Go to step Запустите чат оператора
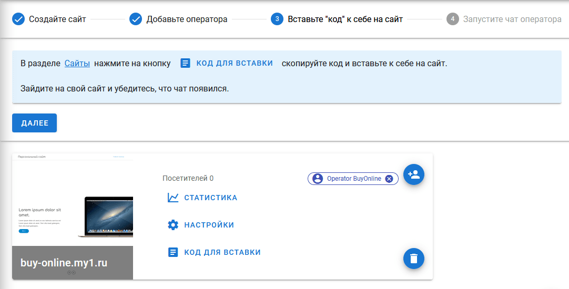569x289 pixels. (x=512, y=19)
